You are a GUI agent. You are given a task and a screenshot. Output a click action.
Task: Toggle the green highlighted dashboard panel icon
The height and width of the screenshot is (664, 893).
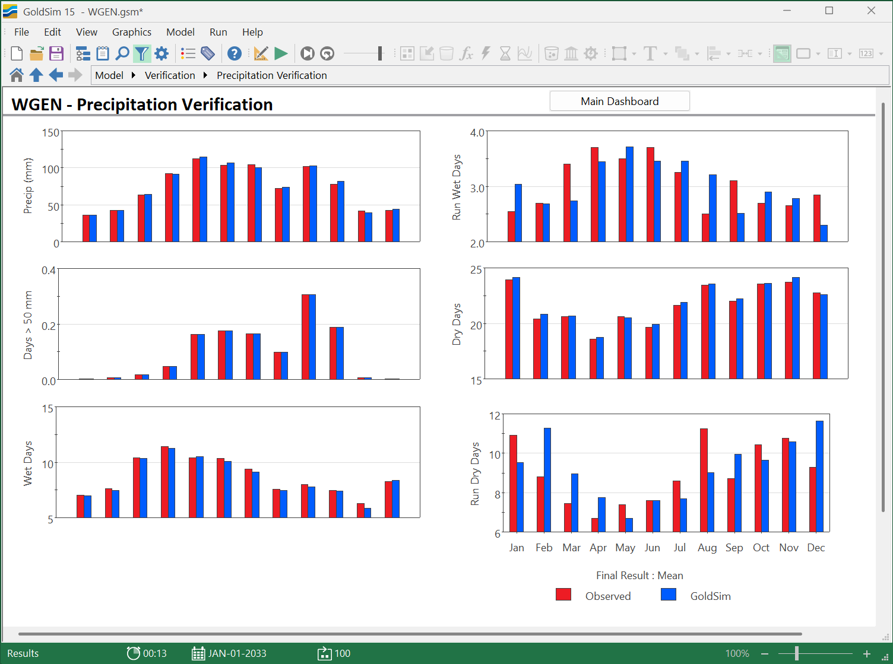tap(782, 53)
